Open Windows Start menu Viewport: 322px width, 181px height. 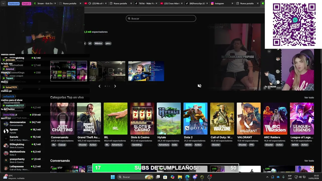[x=113, y=177]
